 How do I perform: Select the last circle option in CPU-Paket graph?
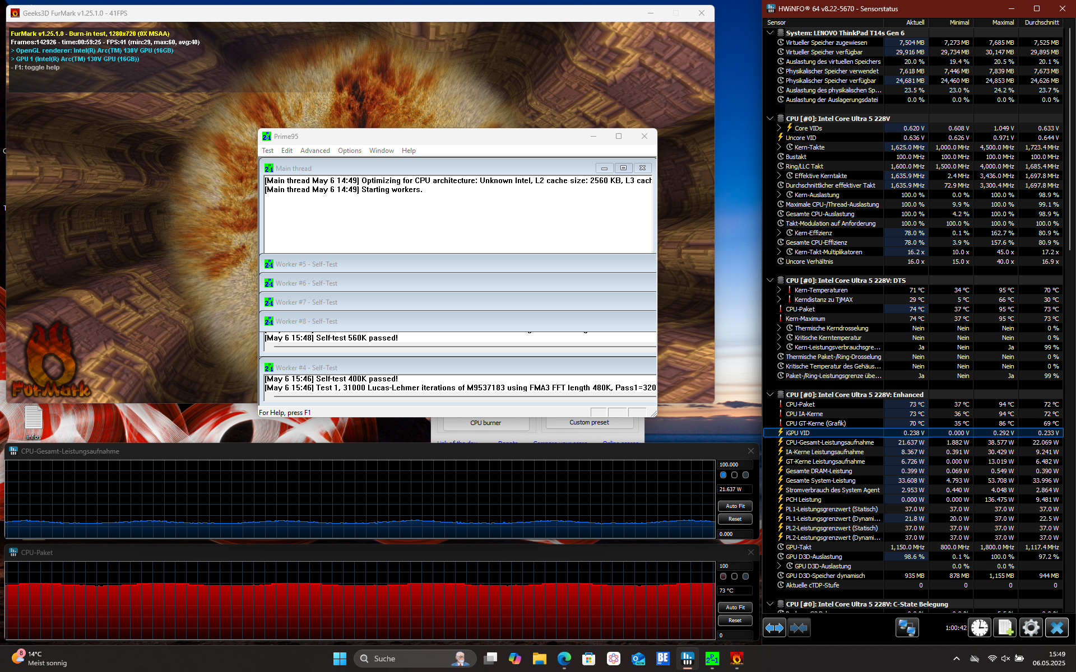tap(746, 576)
